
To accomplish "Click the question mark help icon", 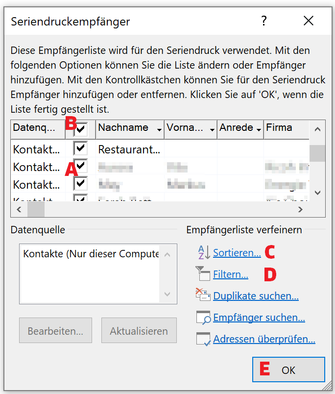I will 264,21.
